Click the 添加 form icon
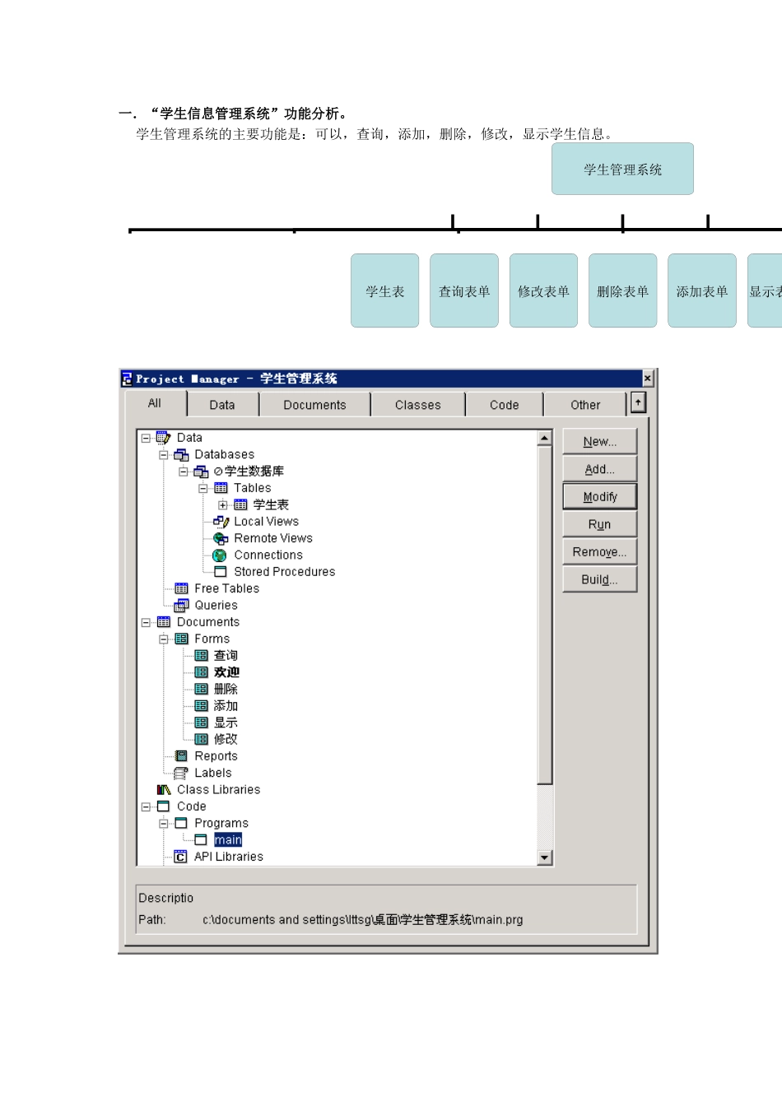The image size is (782, 1106). 201,706
